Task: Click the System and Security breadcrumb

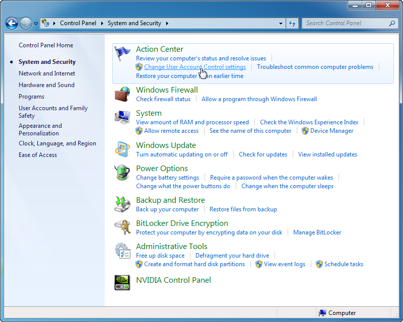Action: click(134, 23)
